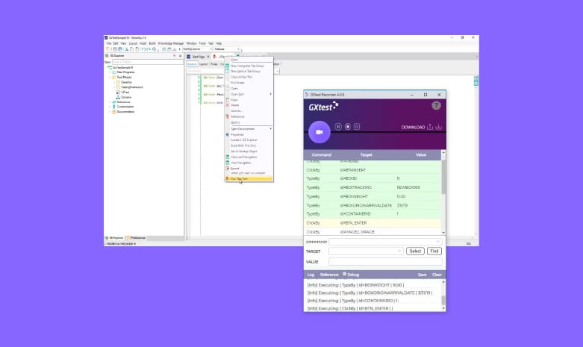Click the download arrow icon in GXtest

click(439, 127)
